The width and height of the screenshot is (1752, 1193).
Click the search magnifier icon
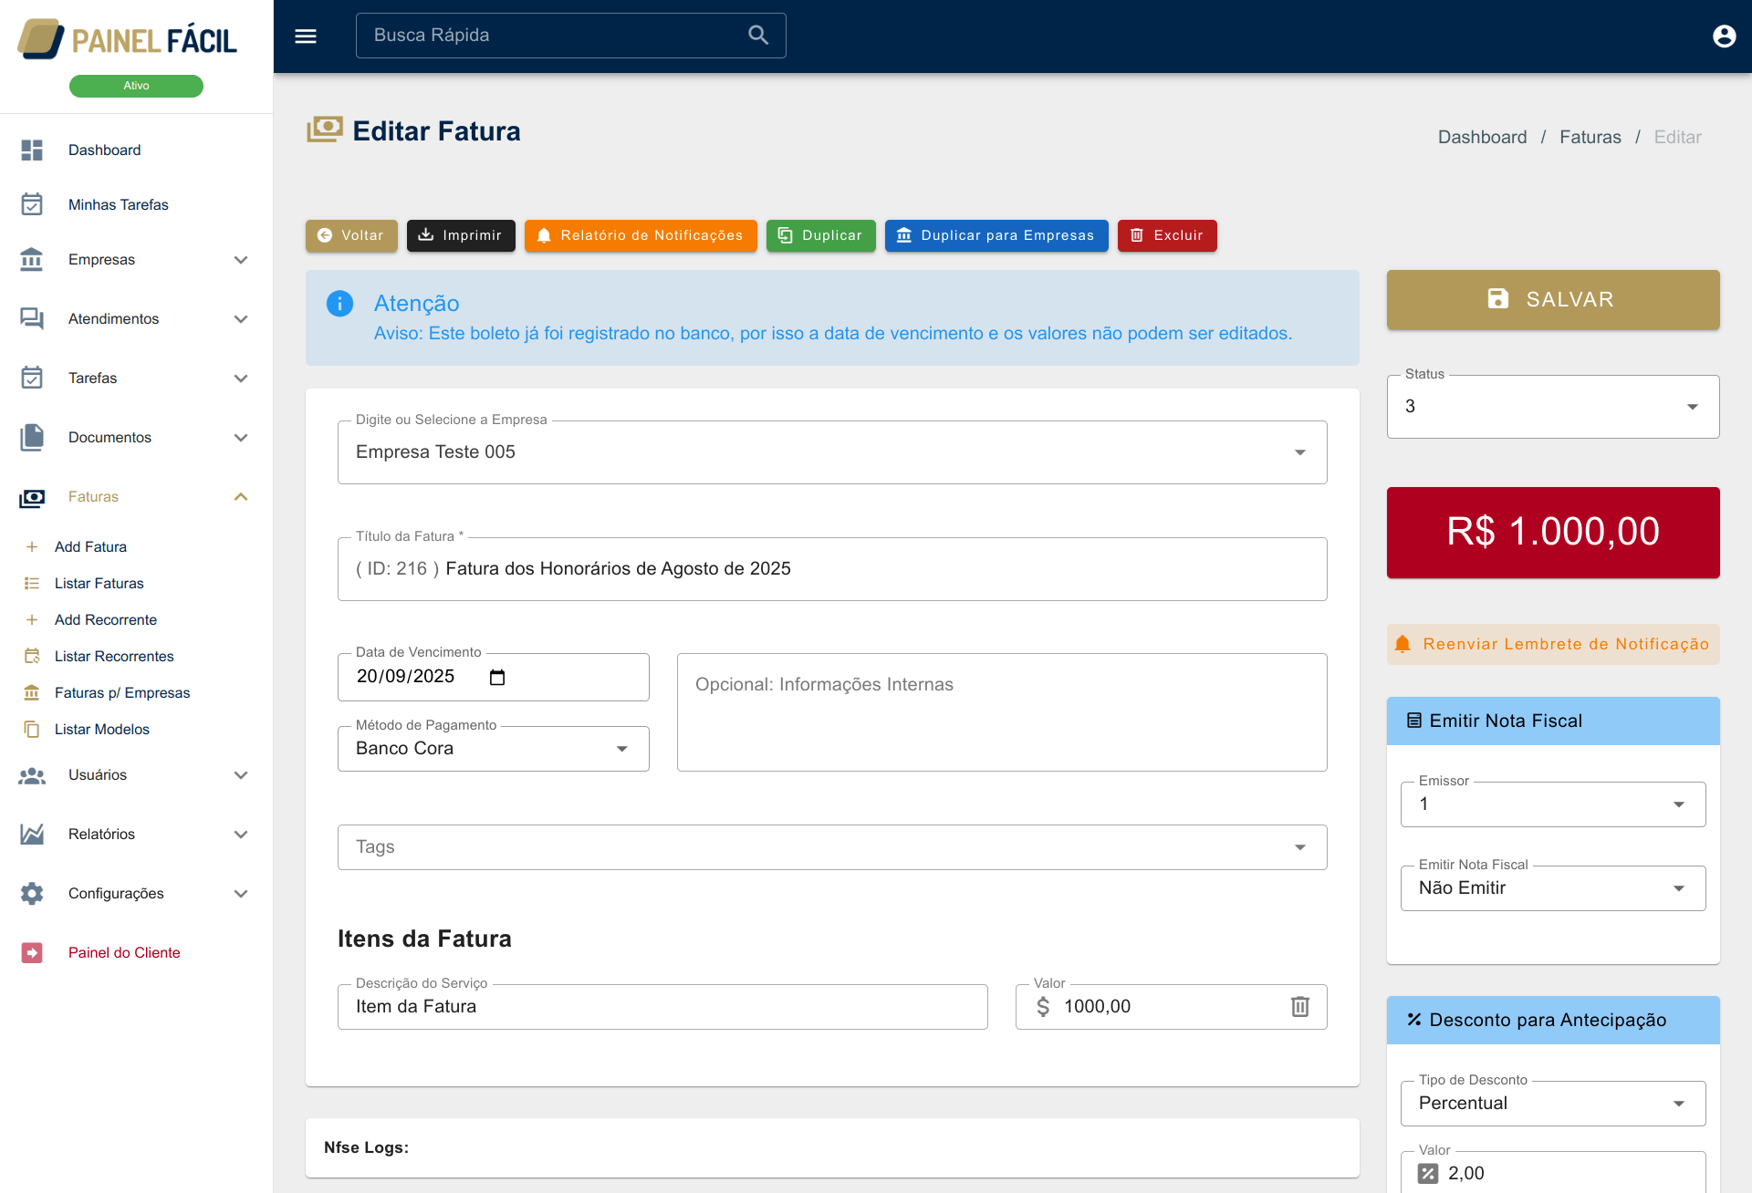pos(758,36)
